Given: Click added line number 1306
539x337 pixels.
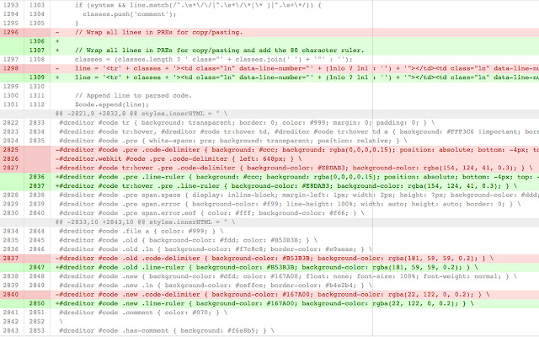Looking at the screenshot, I should [x=37, y=40].
